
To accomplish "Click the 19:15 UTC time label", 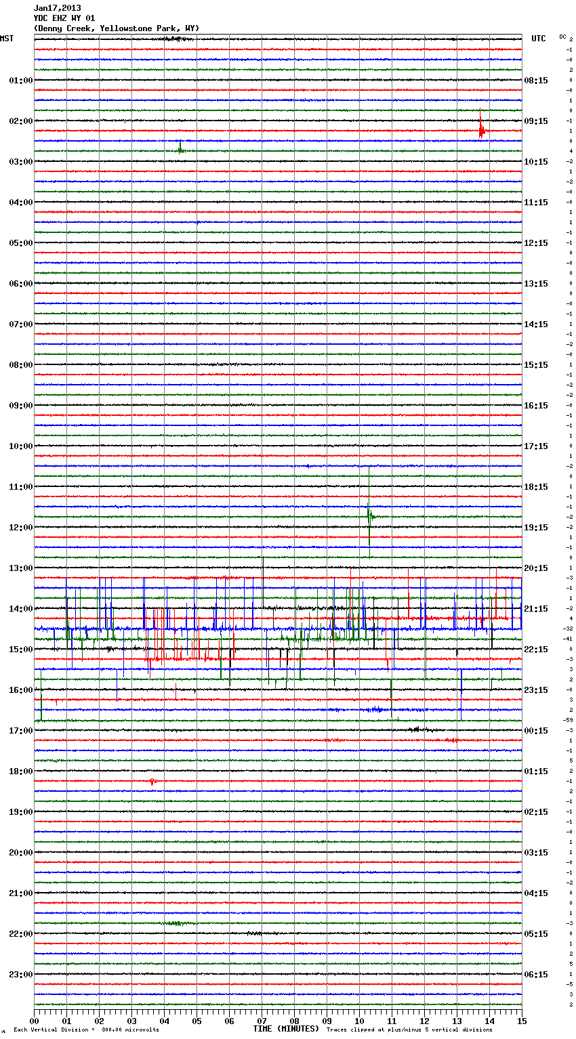I will [536, 528].
